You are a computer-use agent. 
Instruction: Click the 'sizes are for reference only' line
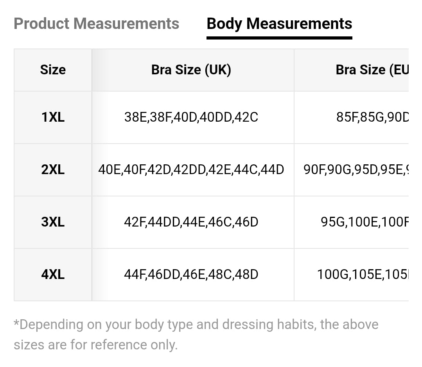click(x=95, y=345)
